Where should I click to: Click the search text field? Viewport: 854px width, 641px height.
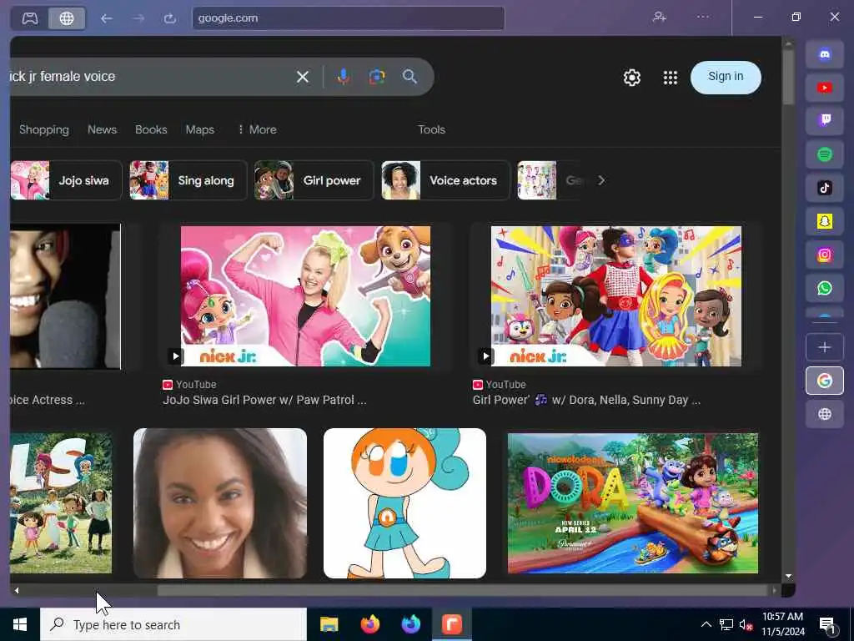pyautogui.click(x=147, y=77)
